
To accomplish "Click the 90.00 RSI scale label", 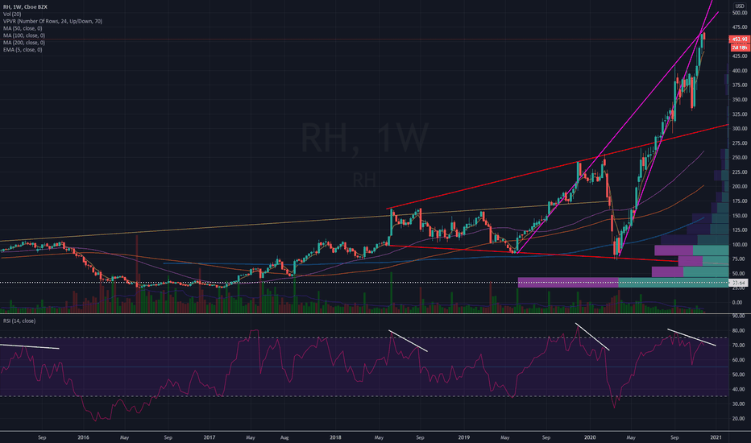I will click(x=740, y=316).
